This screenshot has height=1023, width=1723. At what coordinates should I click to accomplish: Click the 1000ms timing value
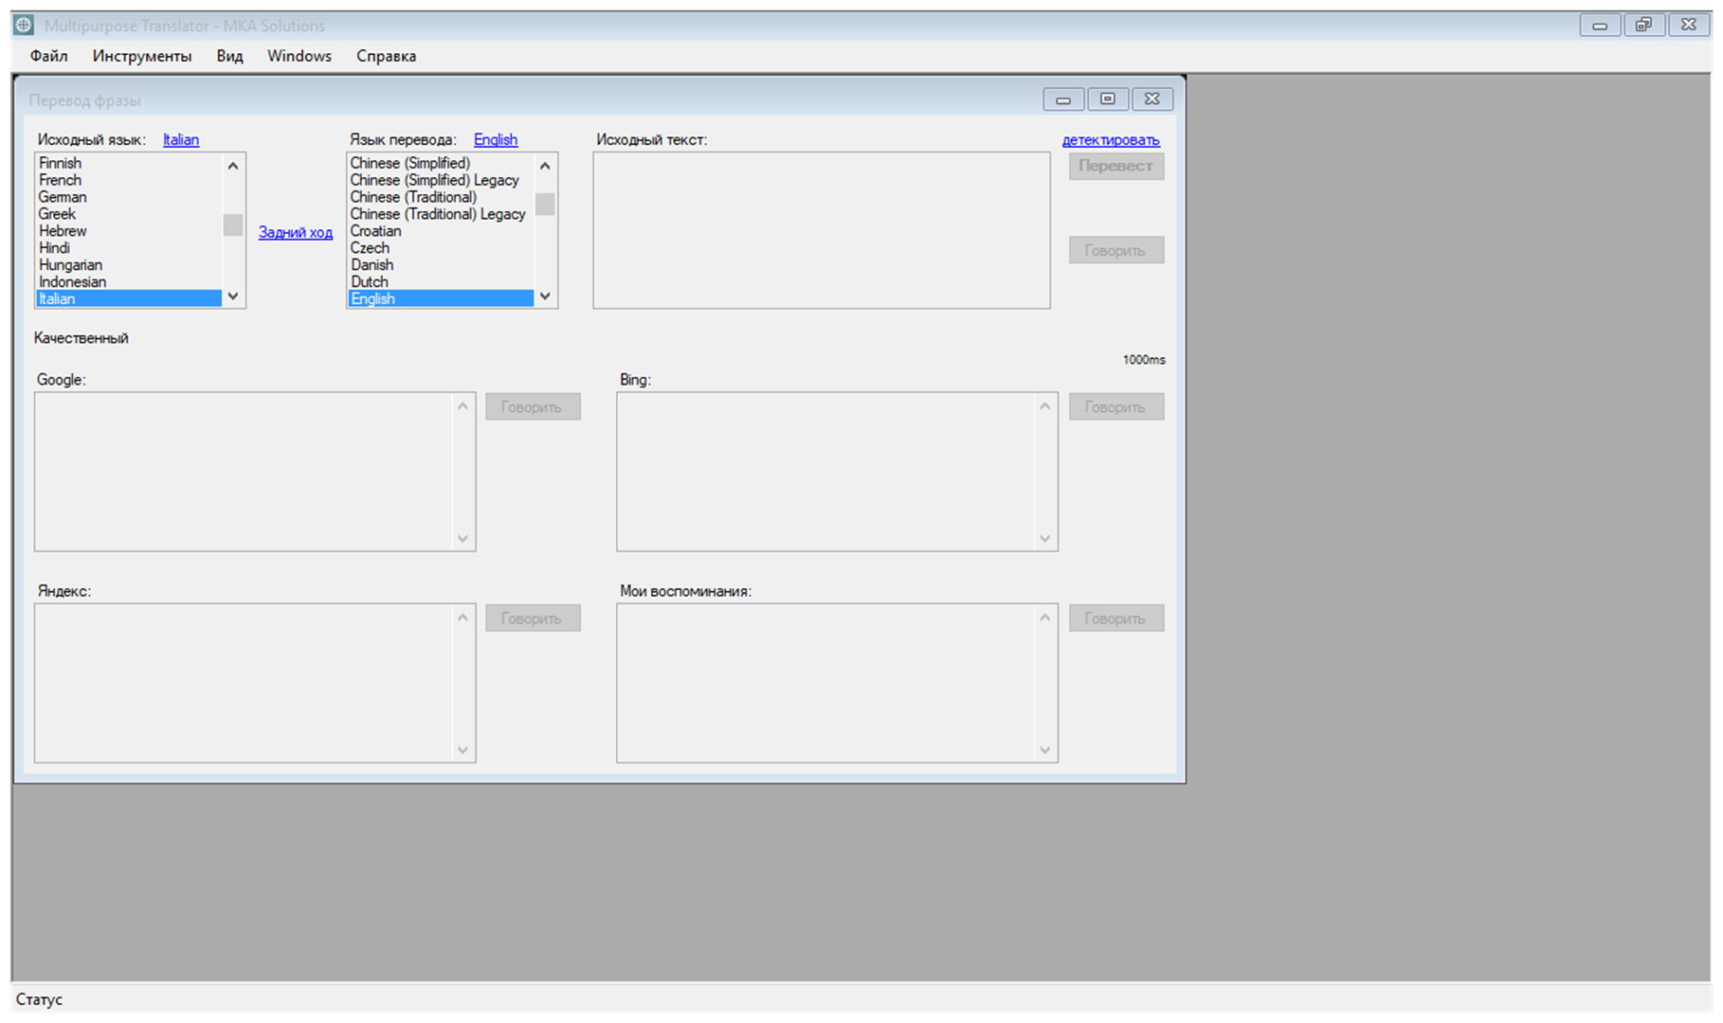click(x=1144, y=360)
